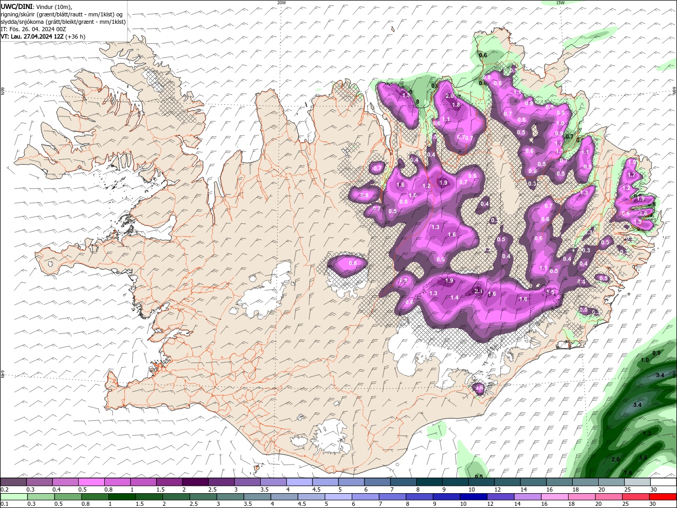Image resolution: width=677 pixels, height=508 pixels.
Task: Click the 'rigning/skúrir' legend description line
Action: coord(61,14)
